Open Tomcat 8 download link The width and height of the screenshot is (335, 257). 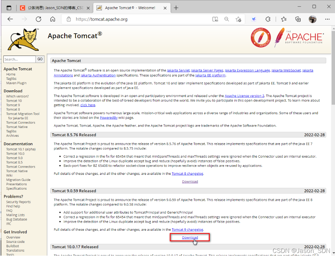pos(13,109)
